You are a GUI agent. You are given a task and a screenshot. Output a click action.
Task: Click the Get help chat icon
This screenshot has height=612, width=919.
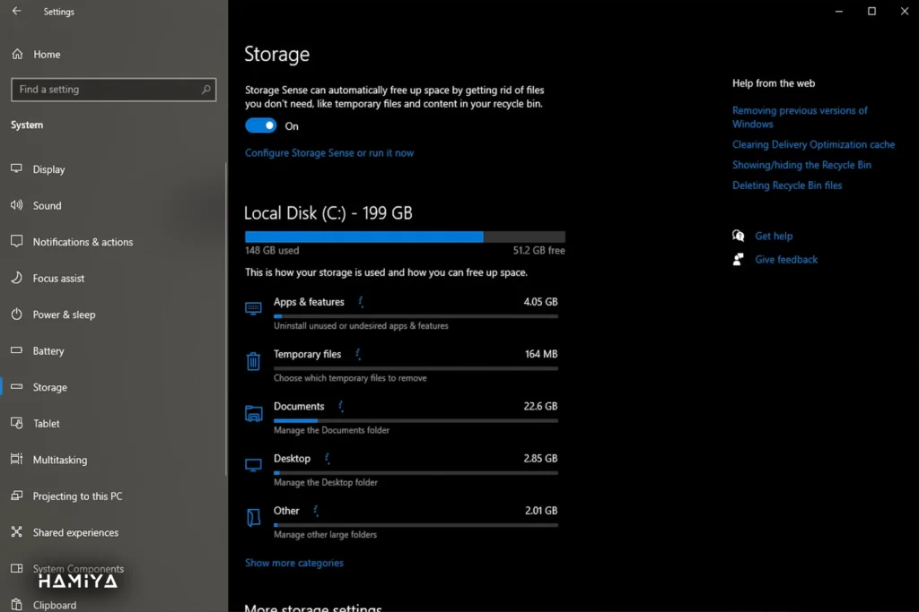(x=739, y=237)
